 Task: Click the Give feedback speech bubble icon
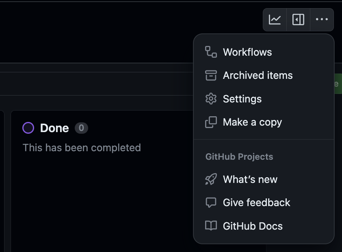click(211, 202)
